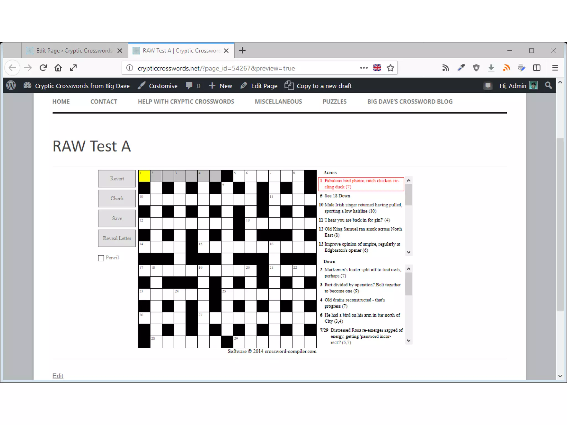Click the WordPress logo icon
The width and height of the screenshot is (567, 425).
[x=11, y=85]
